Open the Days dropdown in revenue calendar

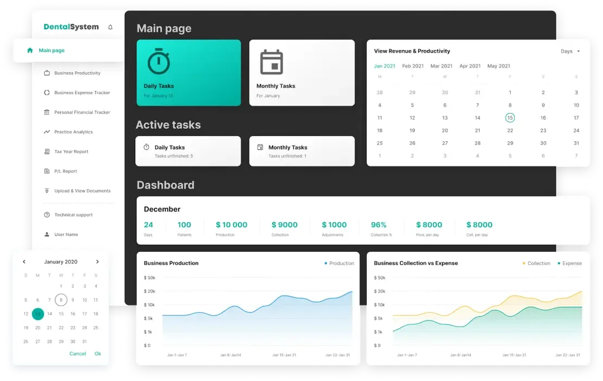[x=570, y=51]
